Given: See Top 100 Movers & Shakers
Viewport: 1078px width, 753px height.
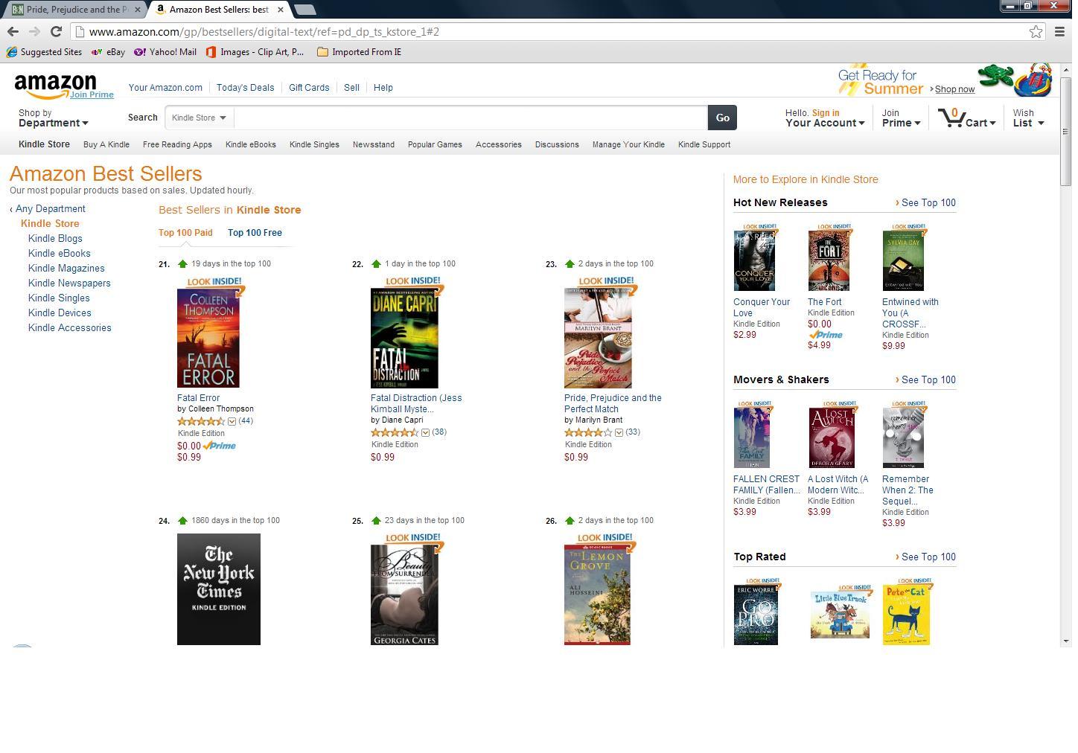Looking at the screenshot, I should point(928,379).
